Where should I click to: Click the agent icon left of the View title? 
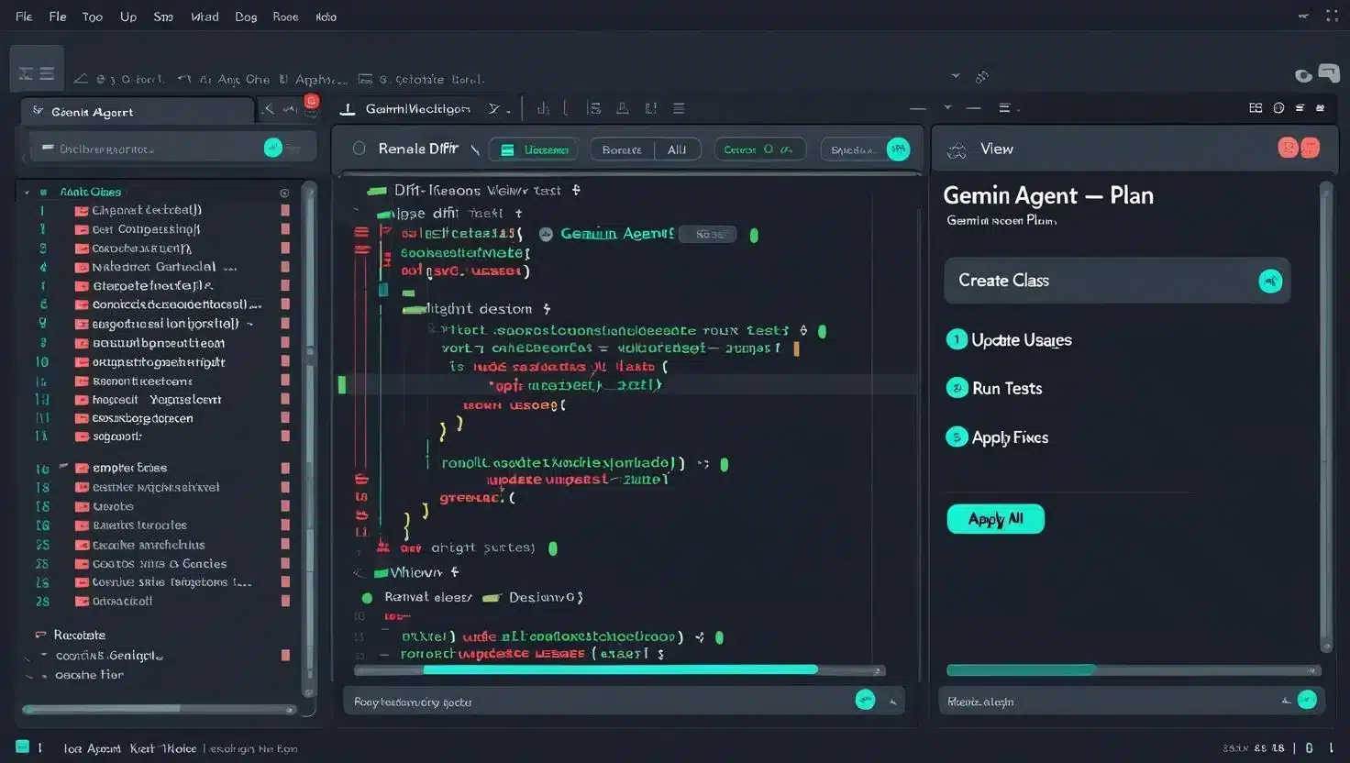957,150
